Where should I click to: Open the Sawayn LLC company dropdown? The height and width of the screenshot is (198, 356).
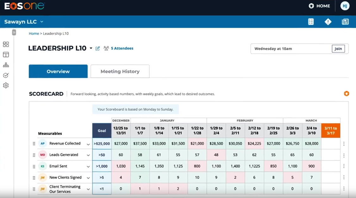point(24,22)
